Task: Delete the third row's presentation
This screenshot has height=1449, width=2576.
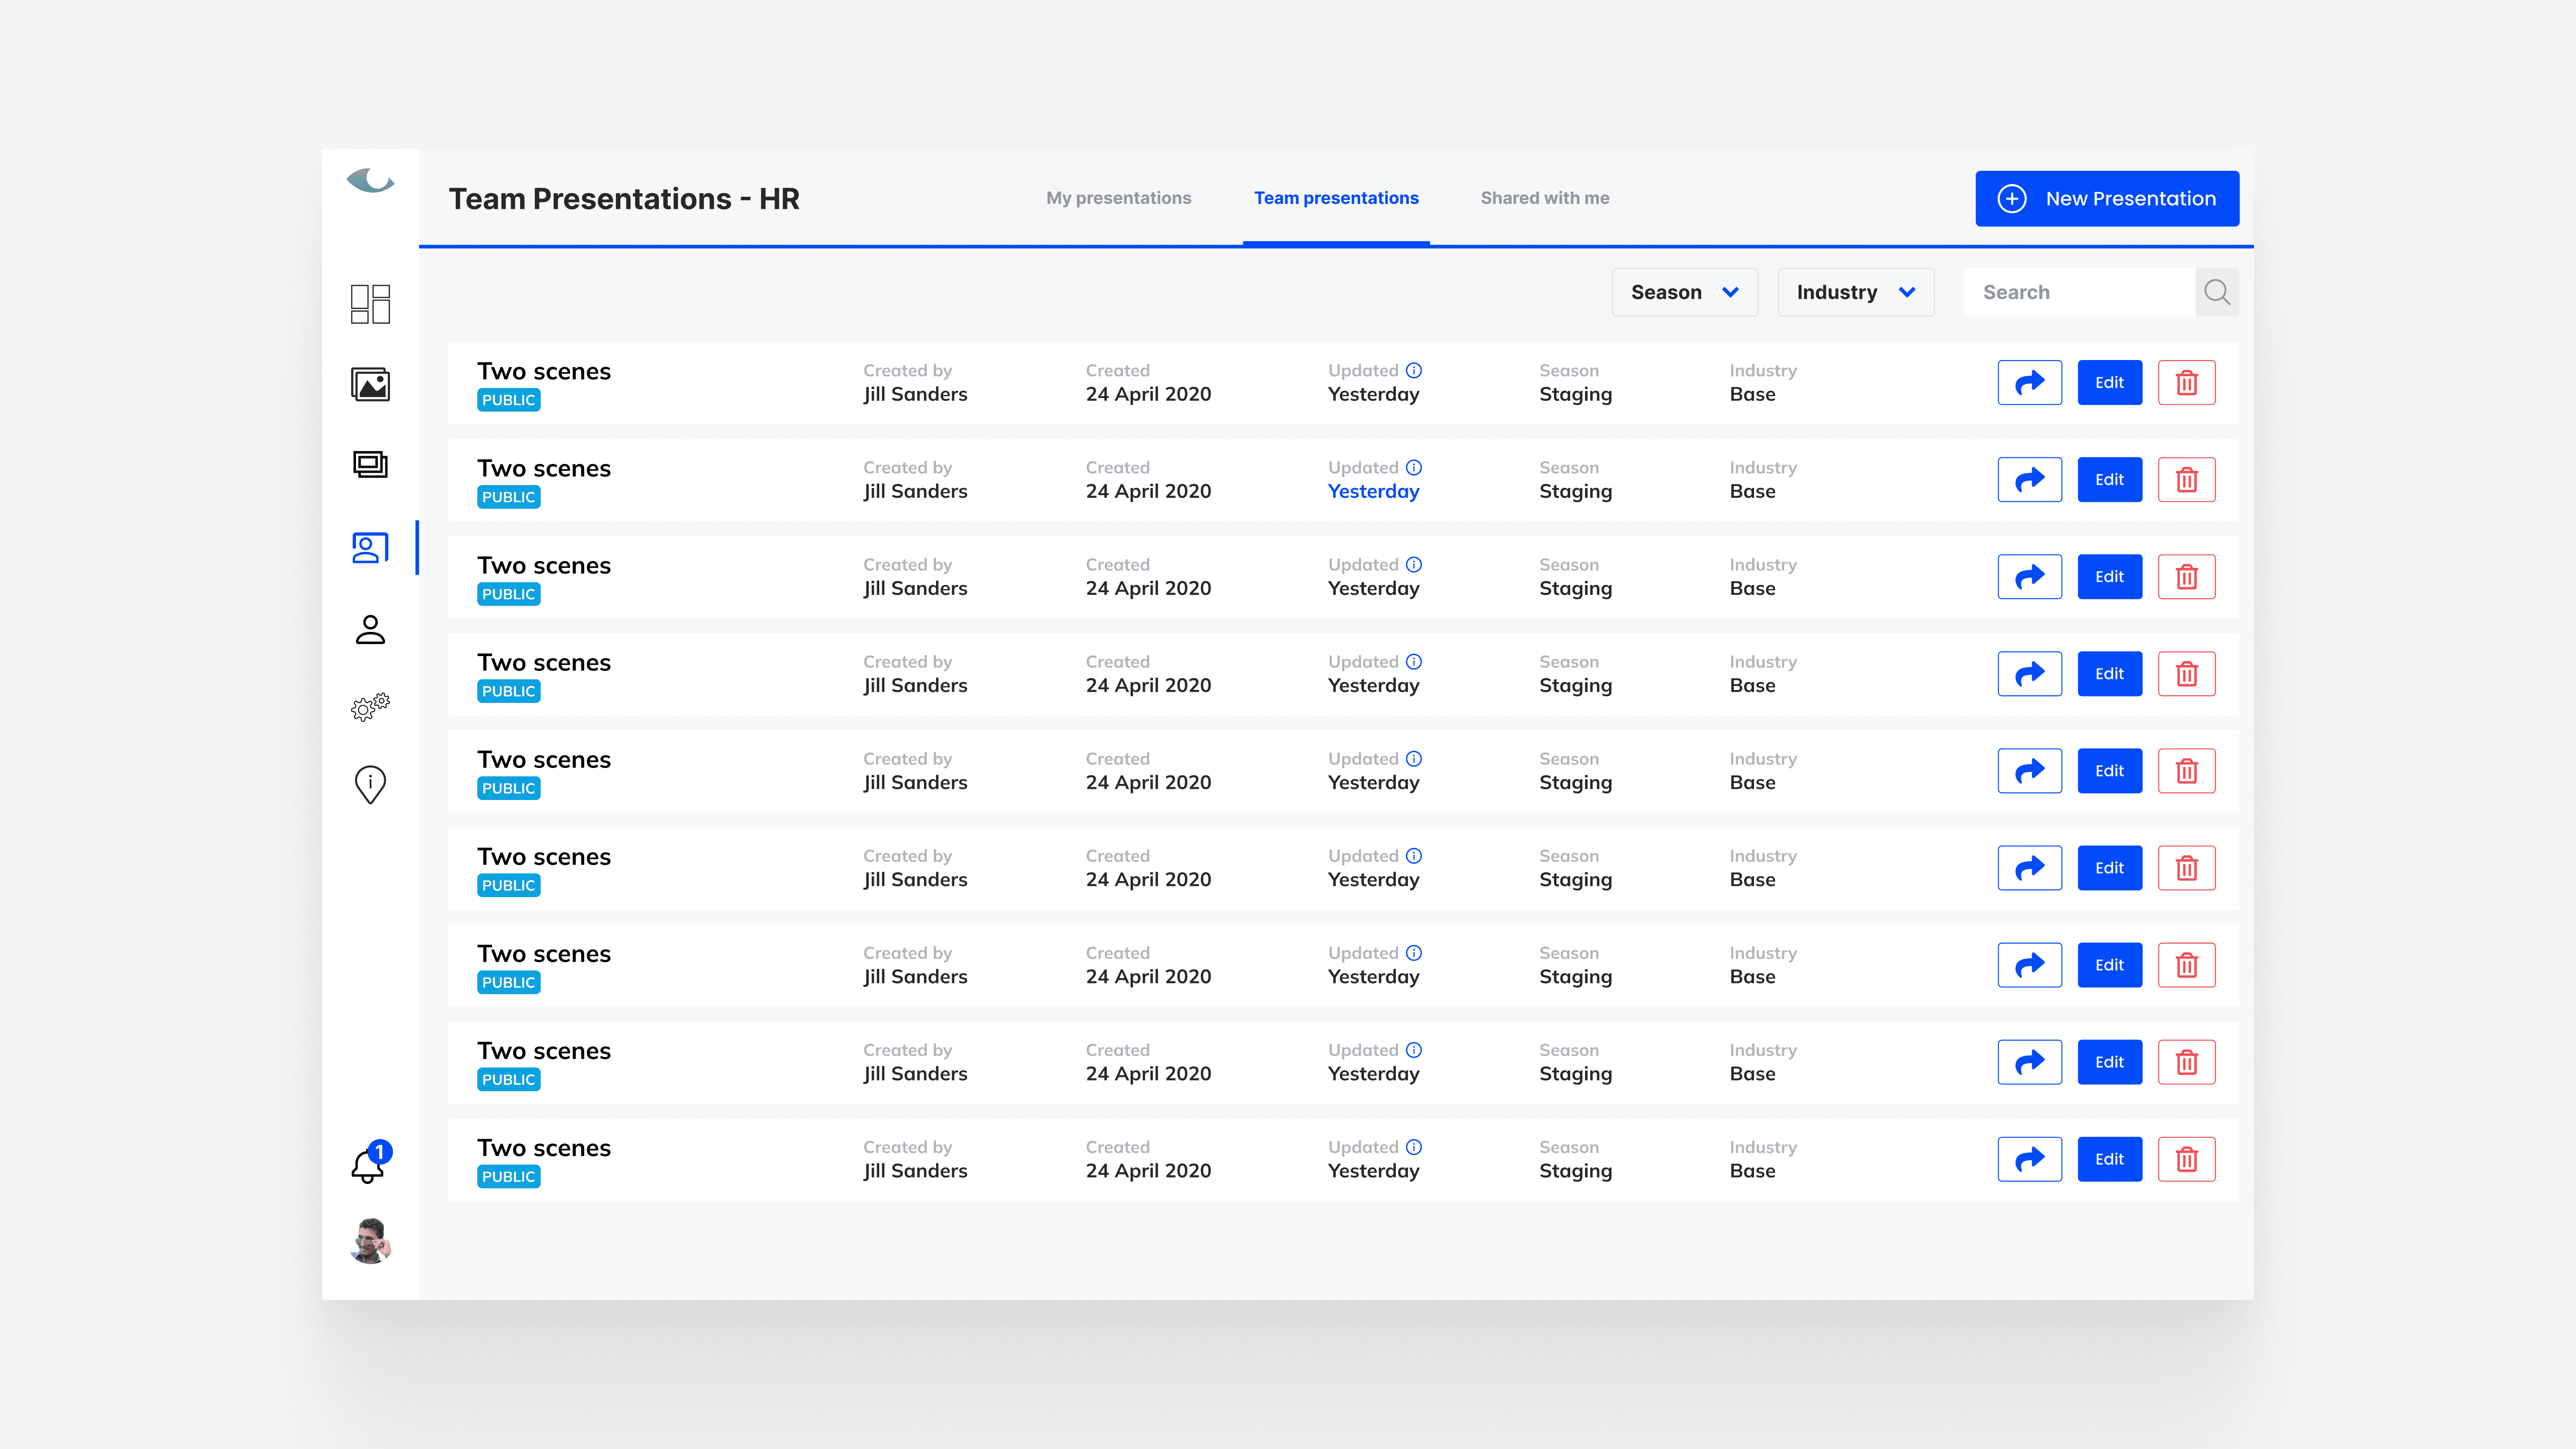Action: 2187,576
